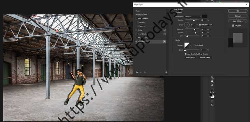The height and width of the screenshot is (122, 250).
Task: Click the drop shadow color swatch
Action: (205, 16)
